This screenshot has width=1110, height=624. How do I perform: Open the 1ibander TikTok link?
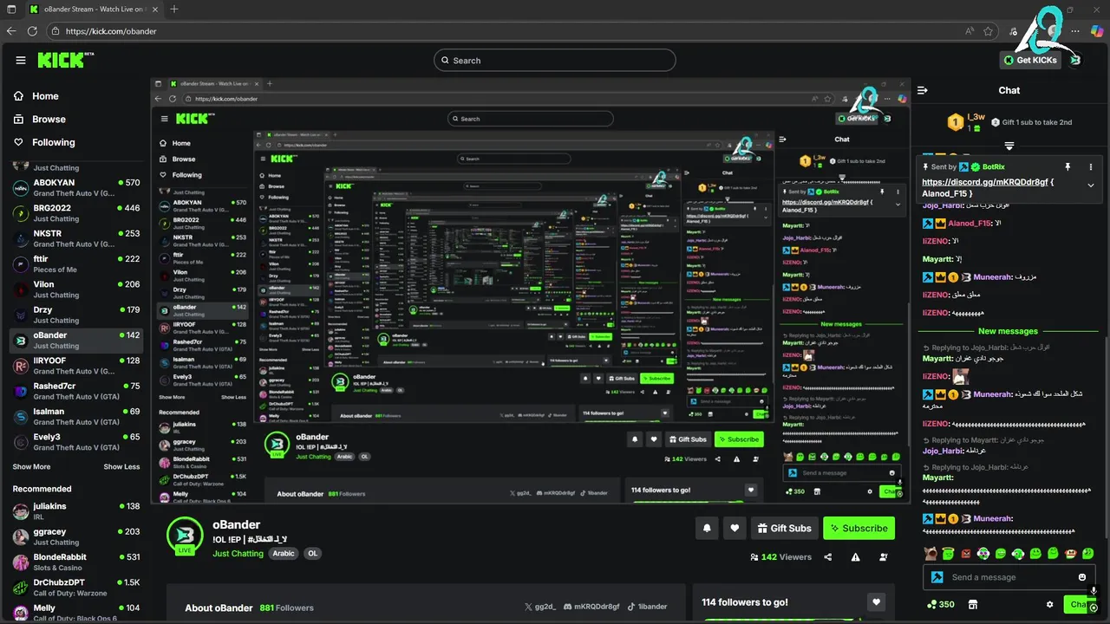[x=647, y=608]
